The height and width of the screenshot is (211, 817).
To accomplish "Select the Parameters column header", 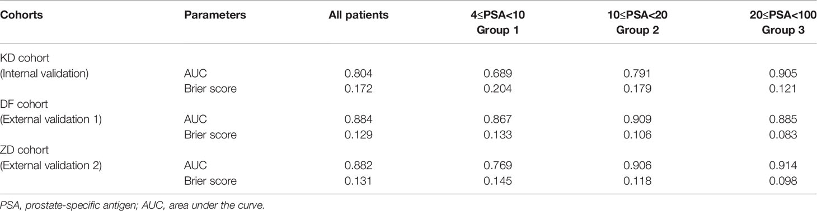I will (x=215, y=15).
